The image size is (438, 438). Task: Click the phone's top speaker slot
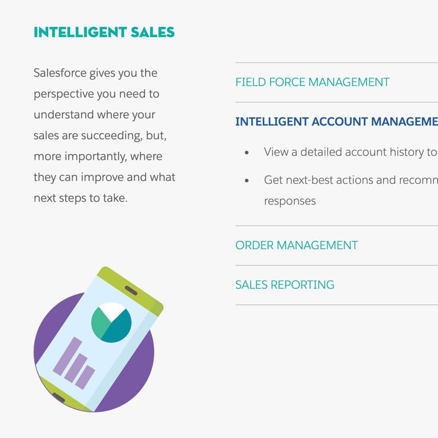tap(131, 291)
